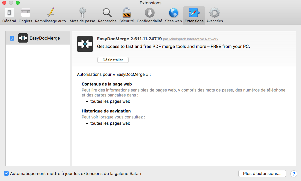Disable the EasyDocMerge extension checkbox

pyautogui.click(x=12, y=38)
